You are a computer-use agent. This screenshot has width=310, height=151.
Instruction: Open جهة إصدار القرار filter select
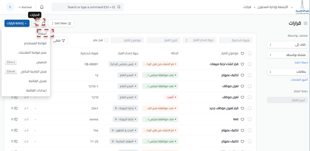[200, 40]
